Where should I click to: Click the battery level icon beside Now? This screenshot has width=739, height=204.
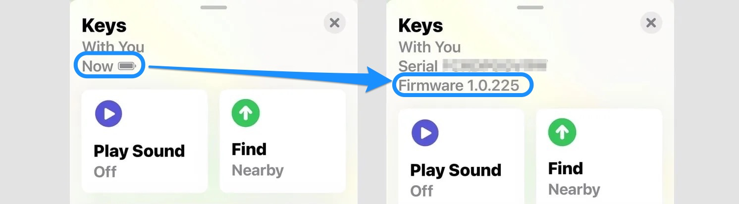[127, 66]
